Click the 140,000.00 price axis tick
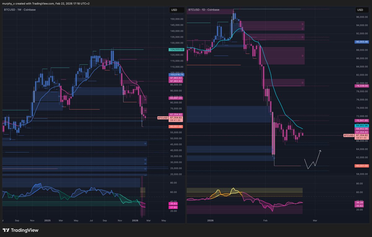 tap(177, 31)
